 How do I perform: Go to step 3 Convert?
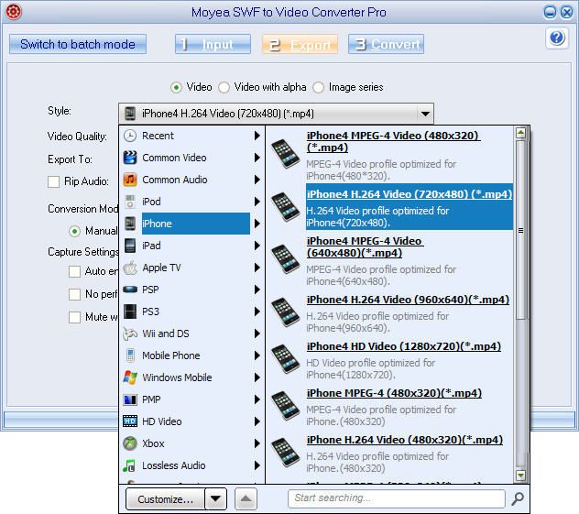pos(386,44)
